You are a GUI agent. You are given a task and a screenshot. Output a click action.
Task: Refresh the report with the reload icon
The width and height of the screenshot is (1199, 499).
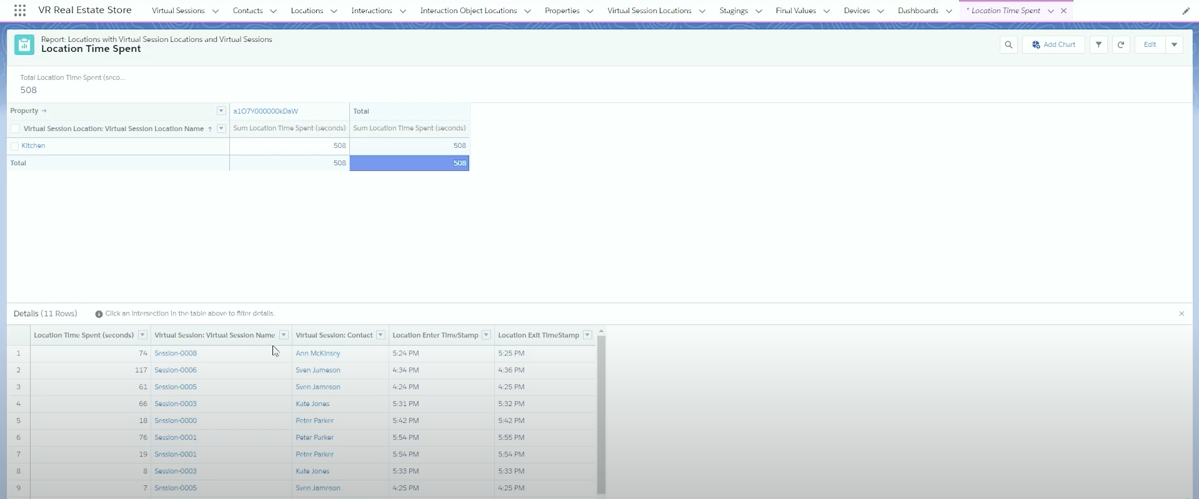click(1121, 45)
